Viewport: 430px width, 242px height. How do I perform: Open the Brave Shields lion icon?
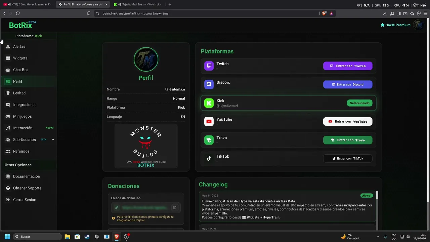click(324, 13)
